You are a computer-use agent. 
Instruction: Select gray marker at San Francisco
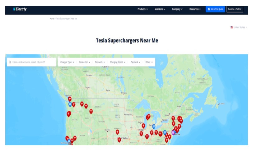tap(70, 144)
